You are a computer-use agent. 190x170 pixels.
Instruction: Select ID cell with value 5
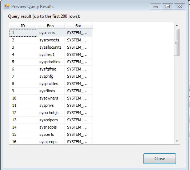click(23, 62)
